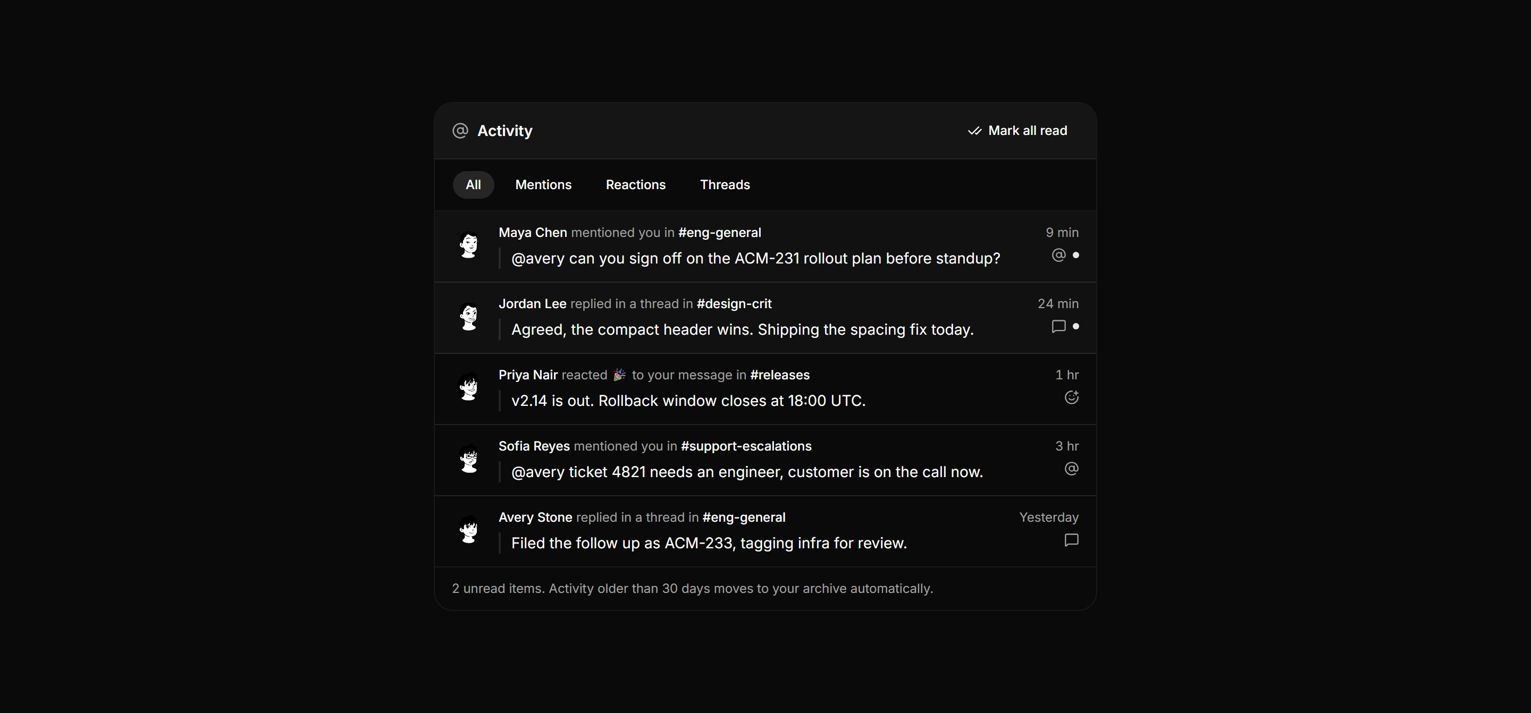Screen dimensions: 1531x713
Task: Click the mention @ icon in Sofia Reyes's row
Action: coord(1072,469)
